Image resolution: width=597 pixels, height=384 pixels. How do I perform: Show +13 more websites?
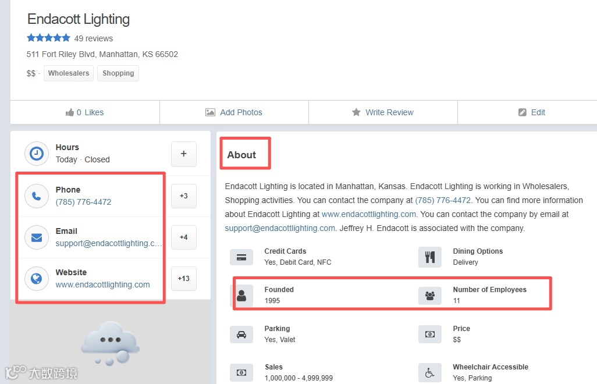183,279
